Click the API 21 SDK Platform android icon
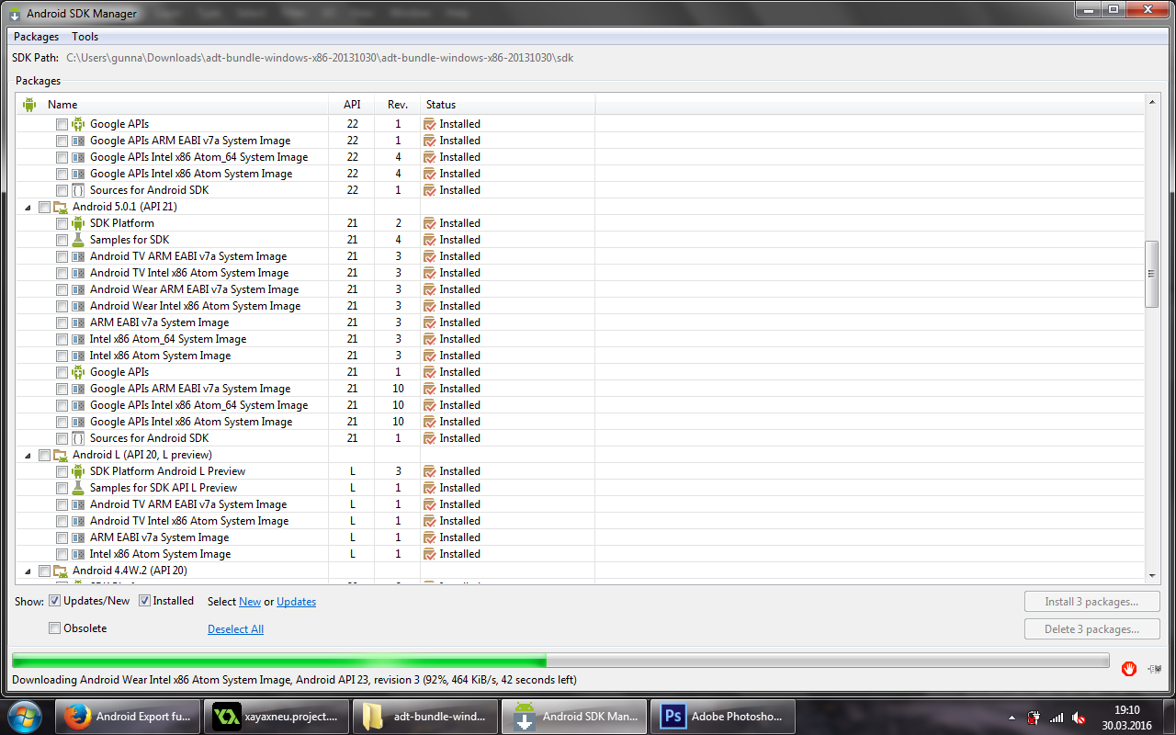Screen dimensions: 1176x735 [78, 223]
